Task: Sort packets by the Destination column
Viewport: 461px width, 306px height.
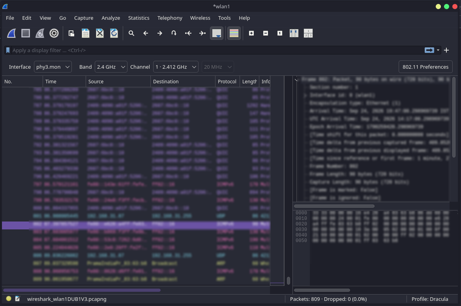Action: pos(183,81)
